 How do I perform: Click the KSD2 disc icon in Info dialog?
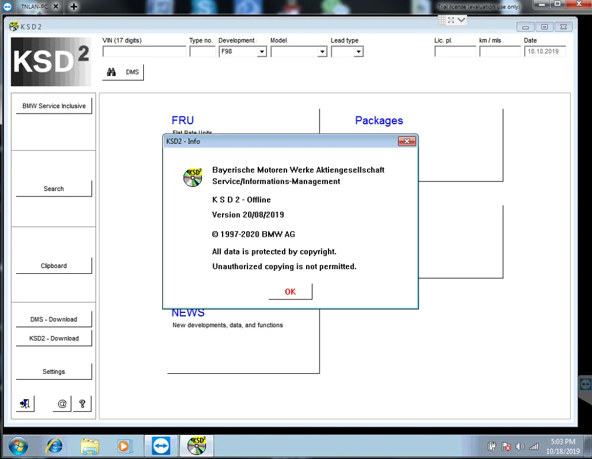pyautogui.click(x=192, y=177)
